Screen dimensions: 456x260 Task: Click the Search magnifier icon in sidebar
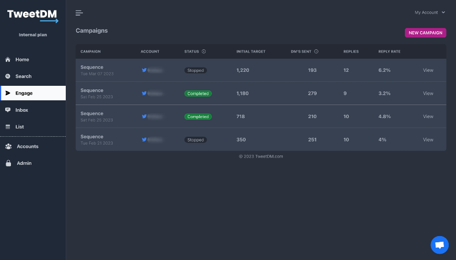(x=8, y=76)
